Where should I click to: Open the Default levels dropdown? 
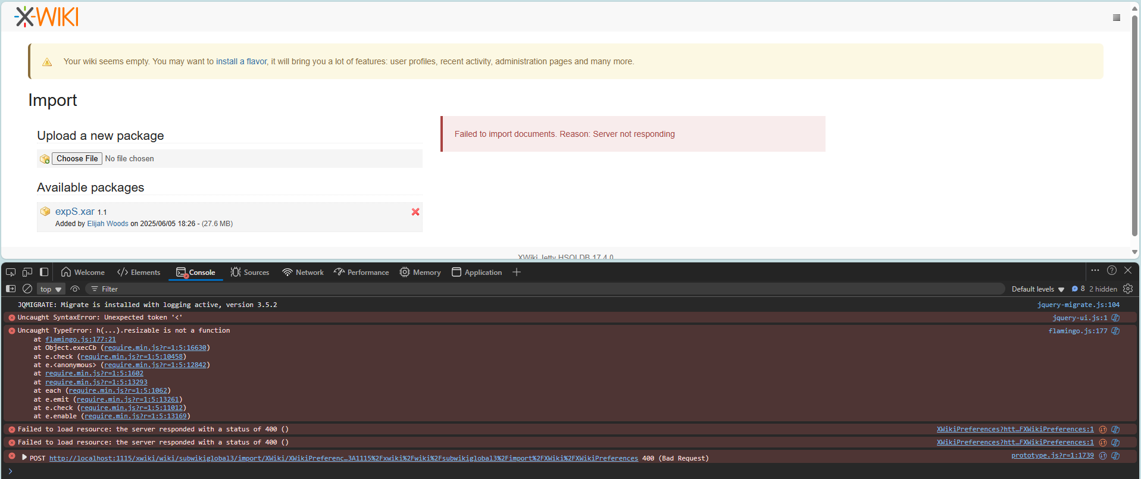[x=1038, y=289]
